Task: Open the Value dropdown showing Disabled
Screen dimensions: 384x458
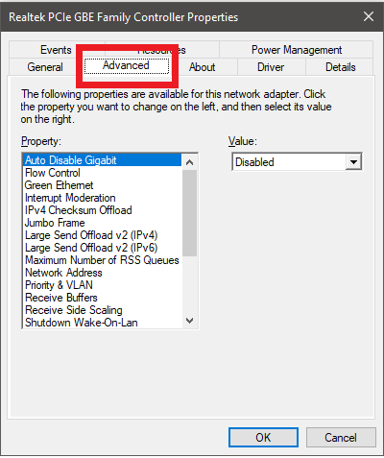Action: pos(297,162)
